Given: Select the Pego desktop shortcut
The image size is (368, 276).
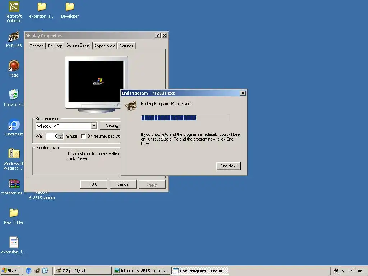Looking at the screenshot, I should 14,69.
